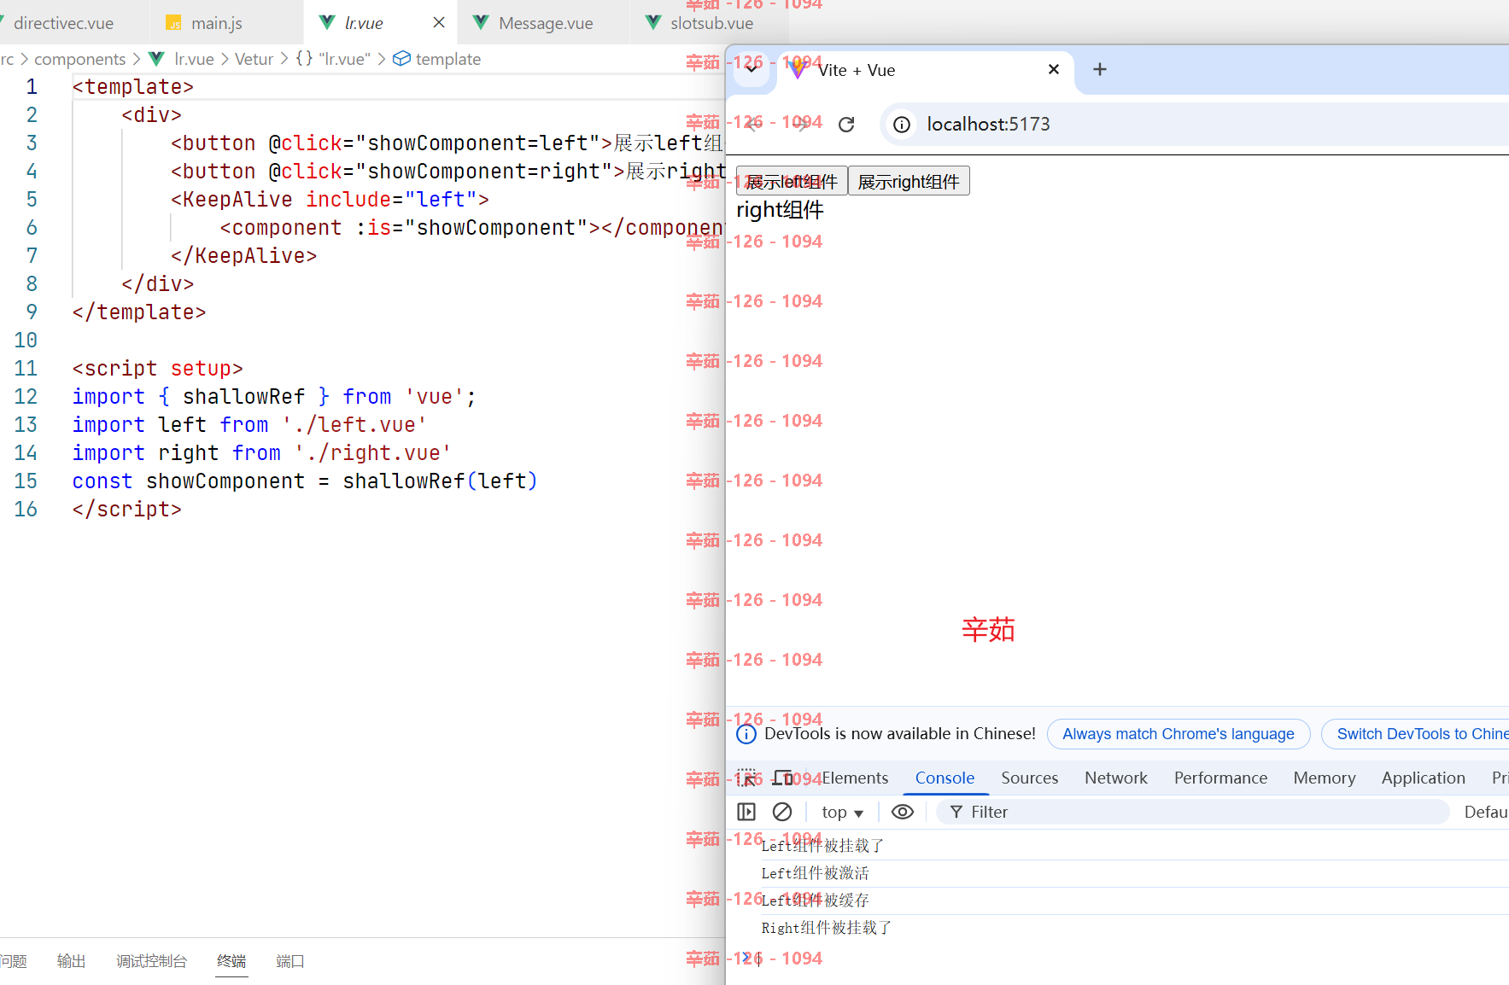Open the 终端 panel tab
Image resolution: width=1509 pixels, height=985 pixels.
(231, 961)
